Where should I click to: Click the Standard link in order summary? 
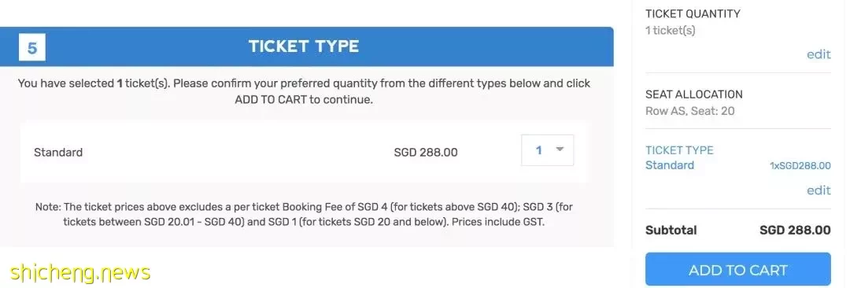(670, 165)
